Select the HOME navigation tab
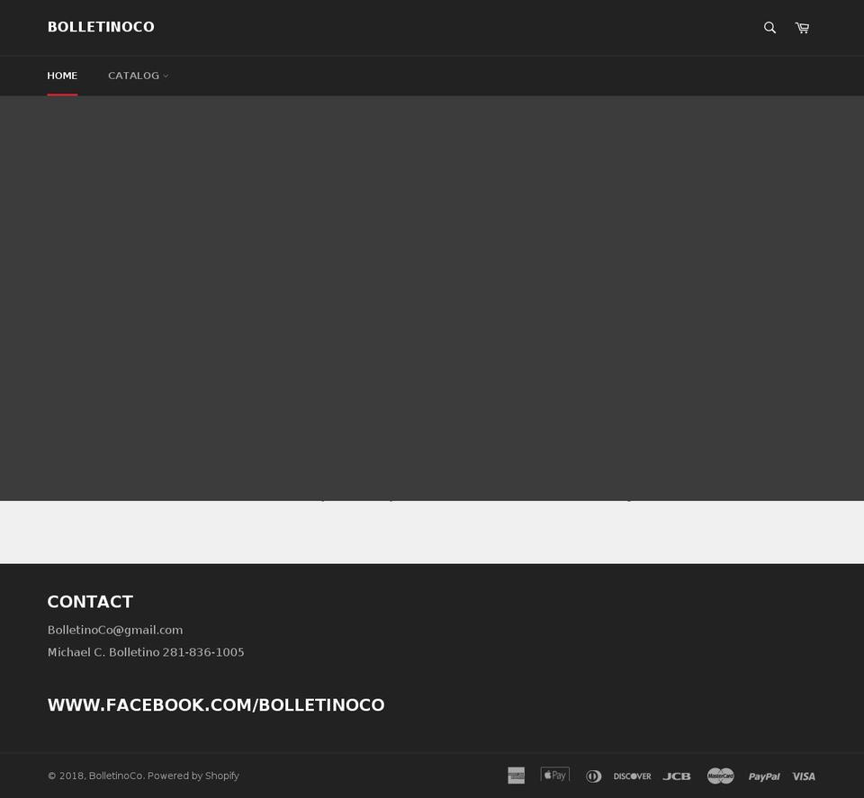Screen dimensions: 864x798 (x=62, y=76)
